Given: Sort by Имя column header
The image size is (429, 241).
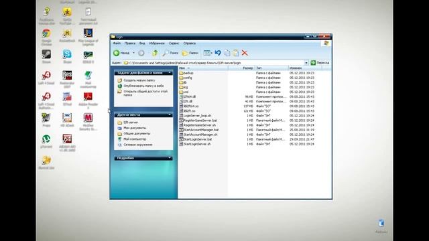Looking at the screenshot, I should [x=203, y=68].
